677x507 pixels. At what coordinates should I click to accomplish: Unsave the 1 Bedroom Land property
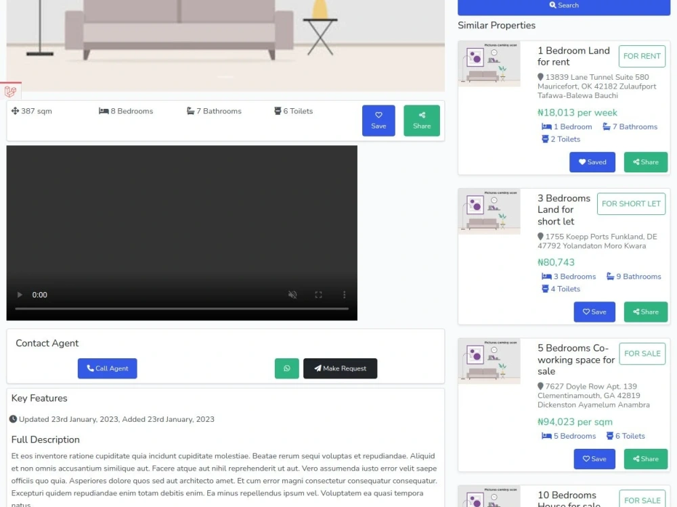point(592,162)
